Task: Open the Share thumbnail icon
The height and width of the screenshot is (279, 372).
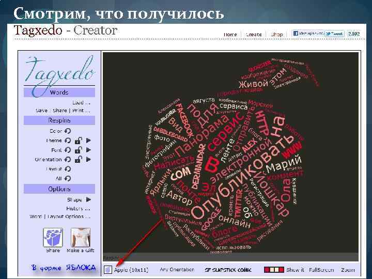Action: (x=53, y=238)
